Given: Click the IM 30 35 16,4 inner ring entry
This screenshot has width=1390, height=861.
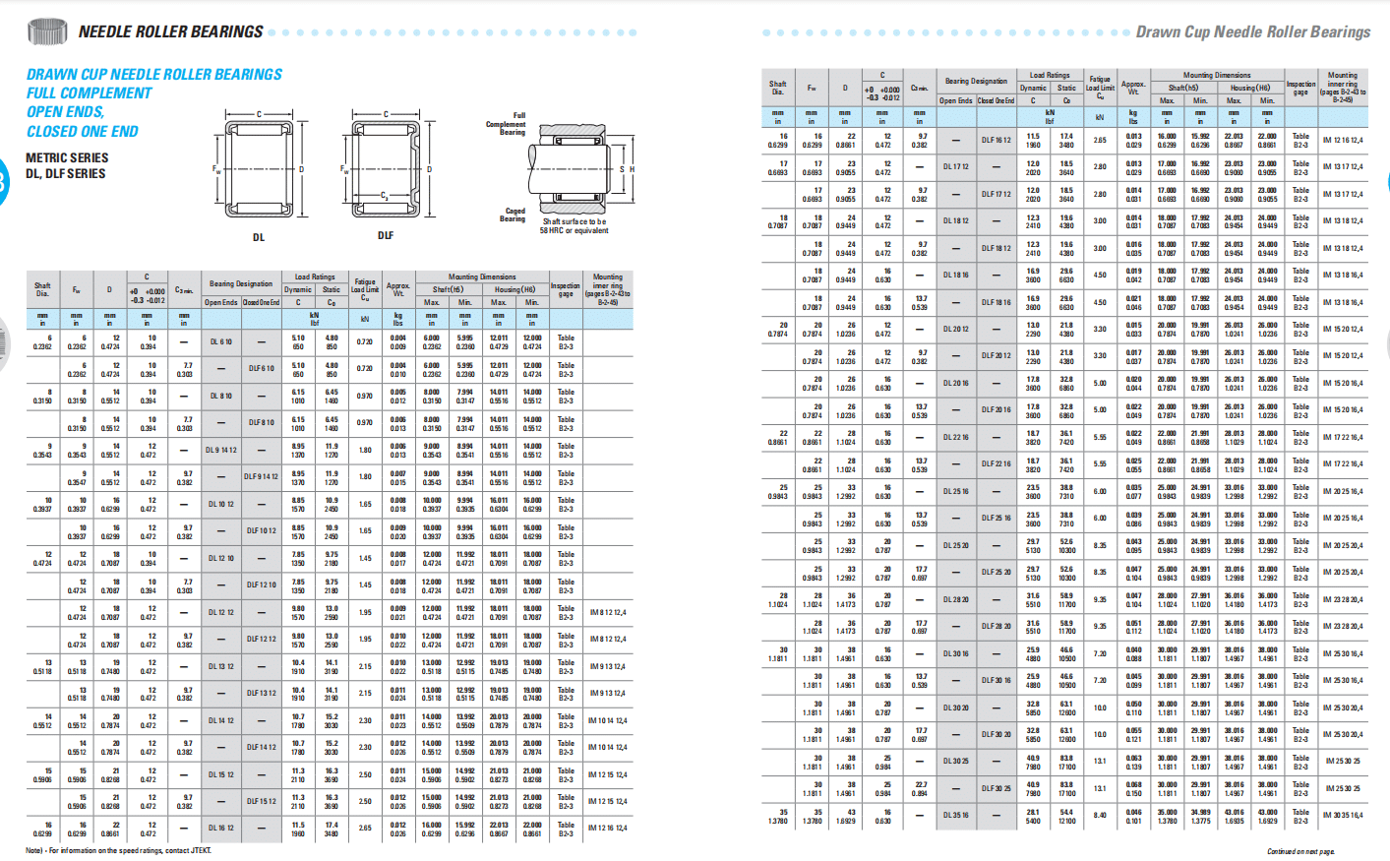Looking at the screenshot, I should coord(1343,815).
